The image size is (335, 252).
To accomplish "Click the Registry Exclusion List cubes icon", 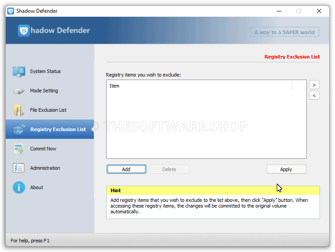I will [19, 129].
